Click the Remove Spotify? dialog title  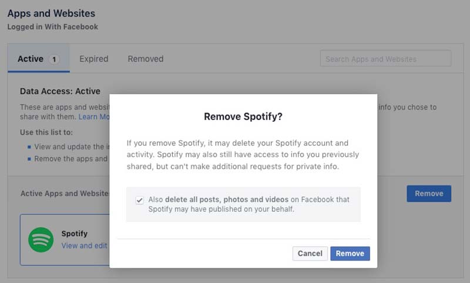point(243,117)
